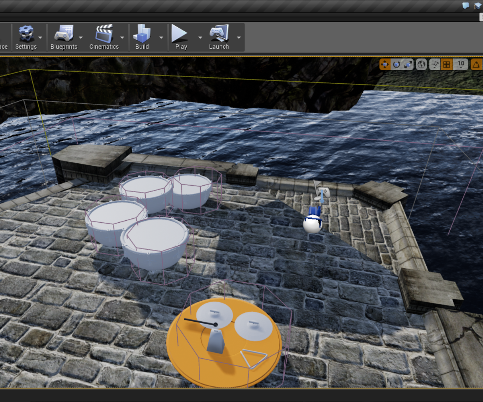Open editor Settings from the toolbar
Screen dimensions: 483x402
26,34
